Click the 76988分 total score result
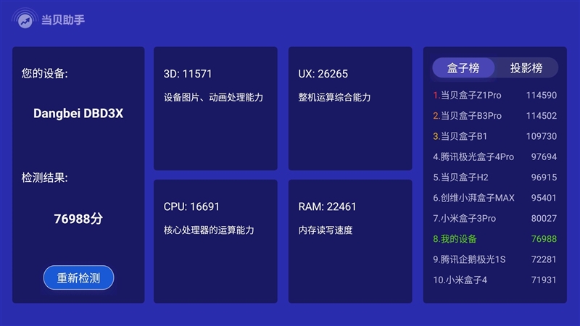 point(78,219)
